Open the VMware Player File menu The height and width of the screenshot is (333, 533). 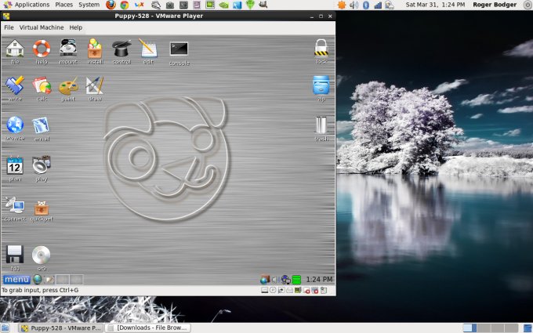click(9, 27)
